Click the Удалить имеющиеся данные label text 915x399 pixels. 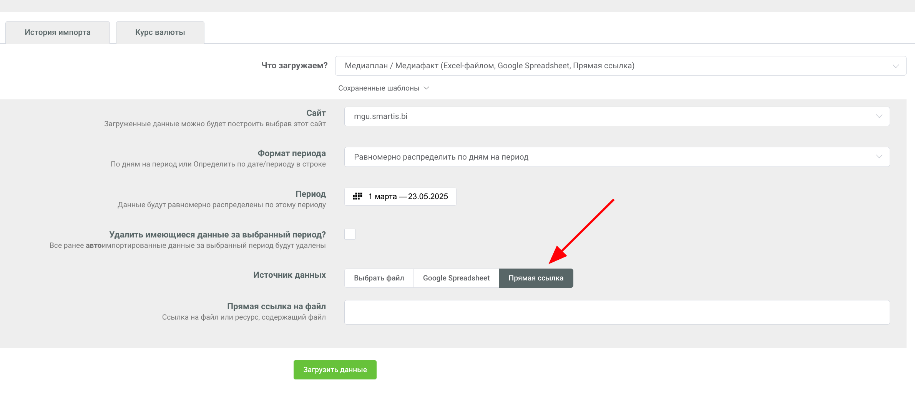tap(217, 235)
